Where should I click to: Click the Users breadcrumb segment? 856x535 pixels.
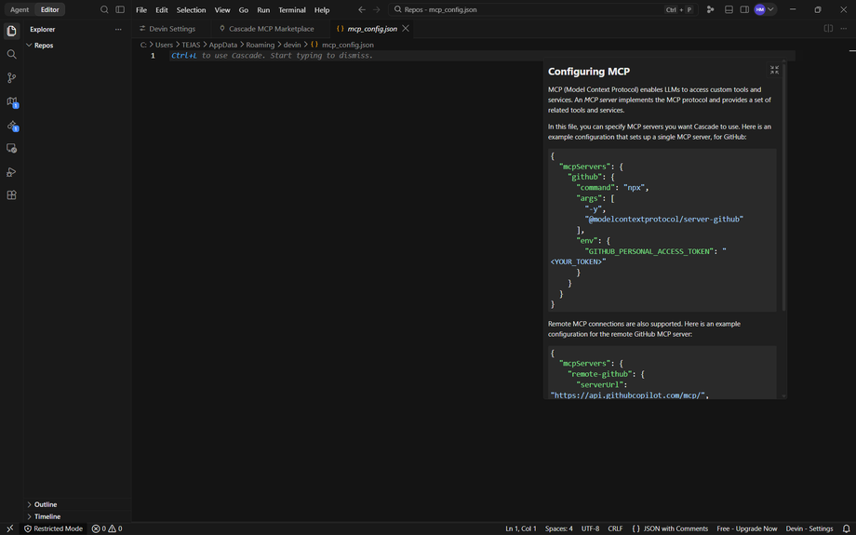[164, 45]
